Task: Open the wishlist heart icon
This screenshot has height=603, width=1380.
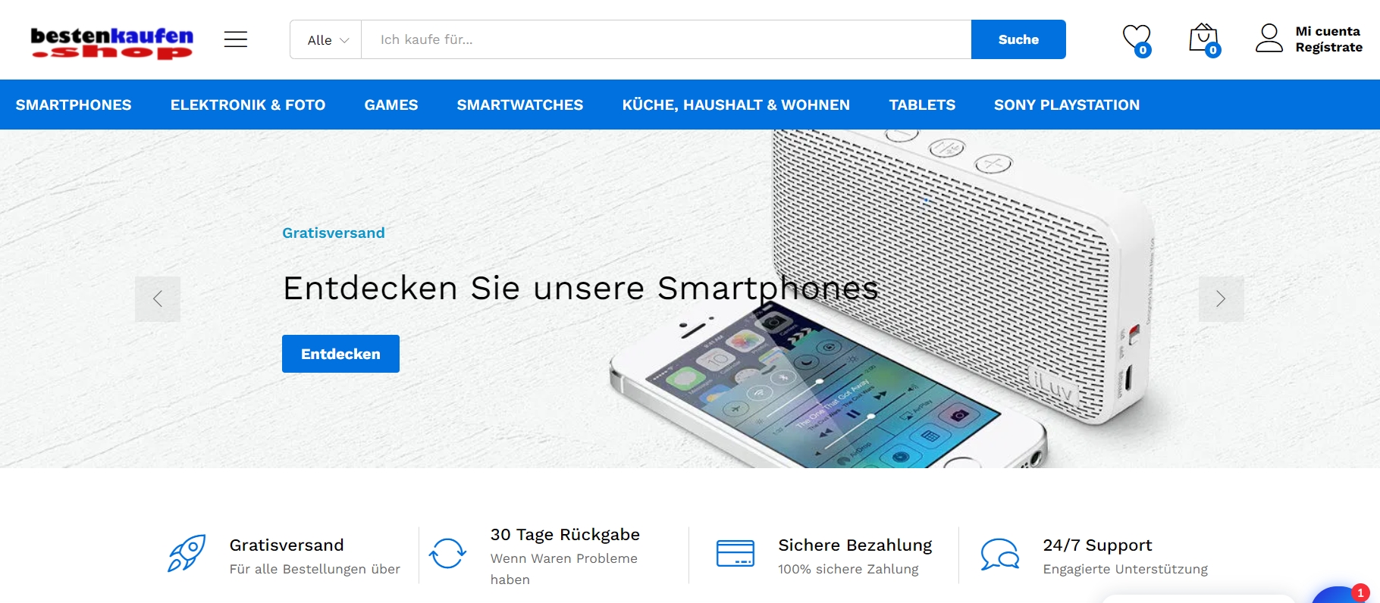Action: 1137,39
